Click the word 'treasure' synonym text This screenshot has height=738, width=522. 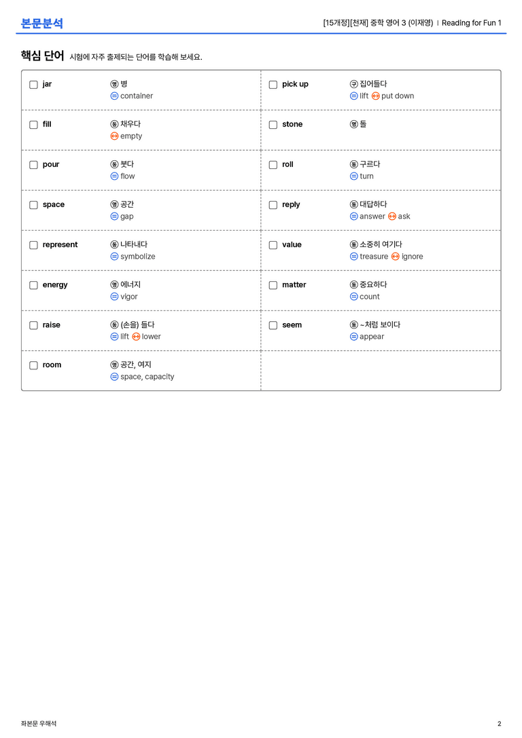(374, 257)
